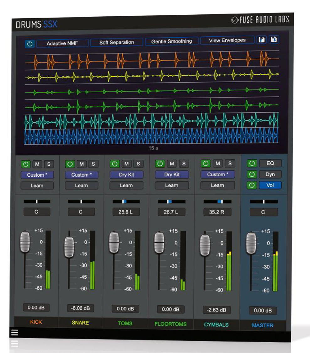This screenshot has width=310, height=353.
Task: Click the Toms pan value 25.6 L
Action: [126, 212]
